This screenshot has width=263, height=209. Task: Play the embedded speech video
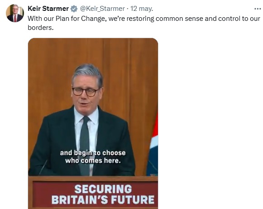pos(93,123)
